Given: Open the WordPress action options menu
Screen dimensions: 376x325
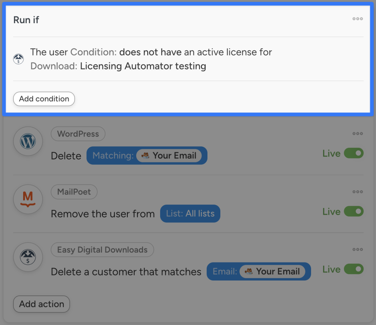Looking at the screenshot, I should pyautogui.click(x=357, y=133).
